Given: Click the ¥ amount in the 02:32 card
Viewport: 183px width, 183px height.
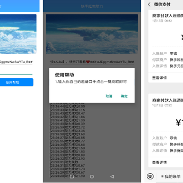Looking at the screenshot, I should (x=179, y=123).
